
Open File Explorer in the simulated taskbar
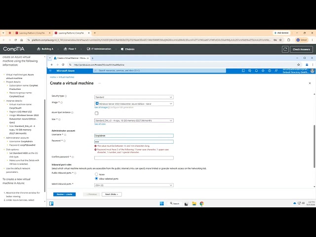[x=194, y=203]
